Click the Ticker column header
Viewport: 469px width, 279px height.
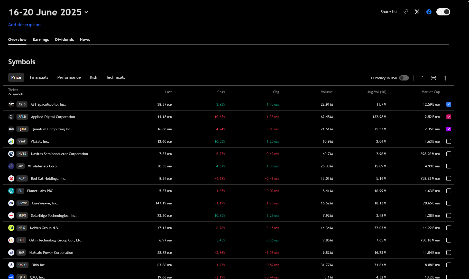coord(13,90)
